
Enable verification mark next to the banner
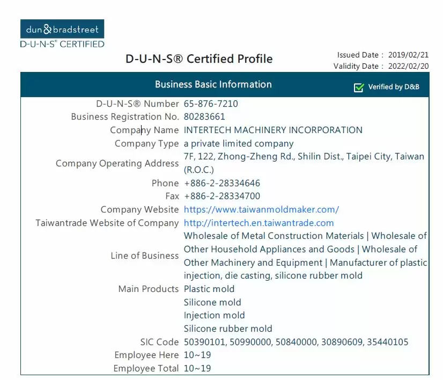[x=359, y=86]
